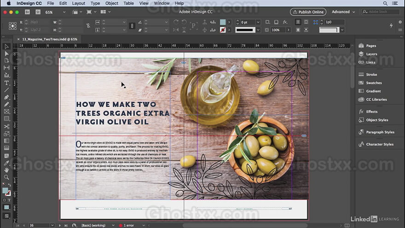This screenshot has height=228, width=405.
Task: Click the Publish Online button
Action: [x=308, y=12]
